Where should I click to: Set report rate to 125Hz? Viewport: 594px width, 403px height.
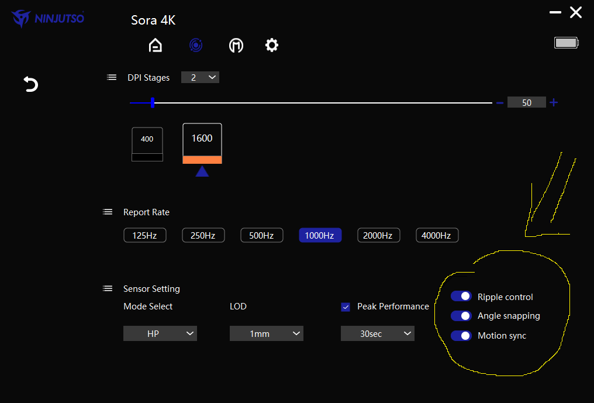click(x=145, y=235)
